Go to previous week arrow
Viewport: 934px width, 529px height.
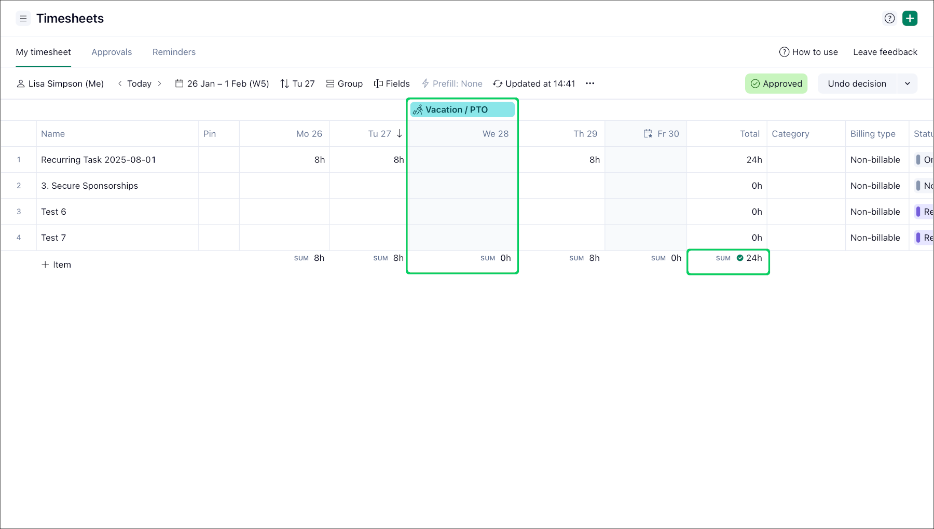click(x=120, y=83)
